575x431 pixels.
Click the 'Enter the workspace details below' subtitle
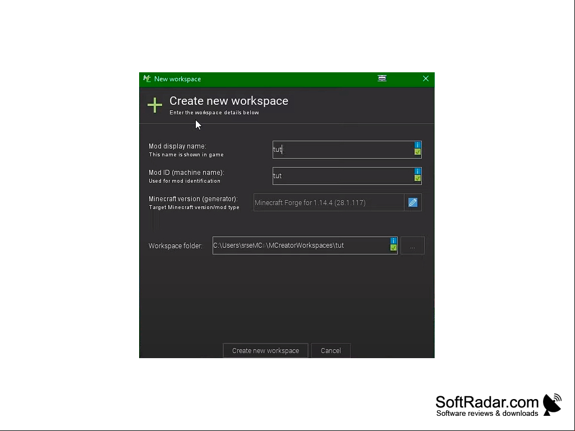[x=214, y=113]
